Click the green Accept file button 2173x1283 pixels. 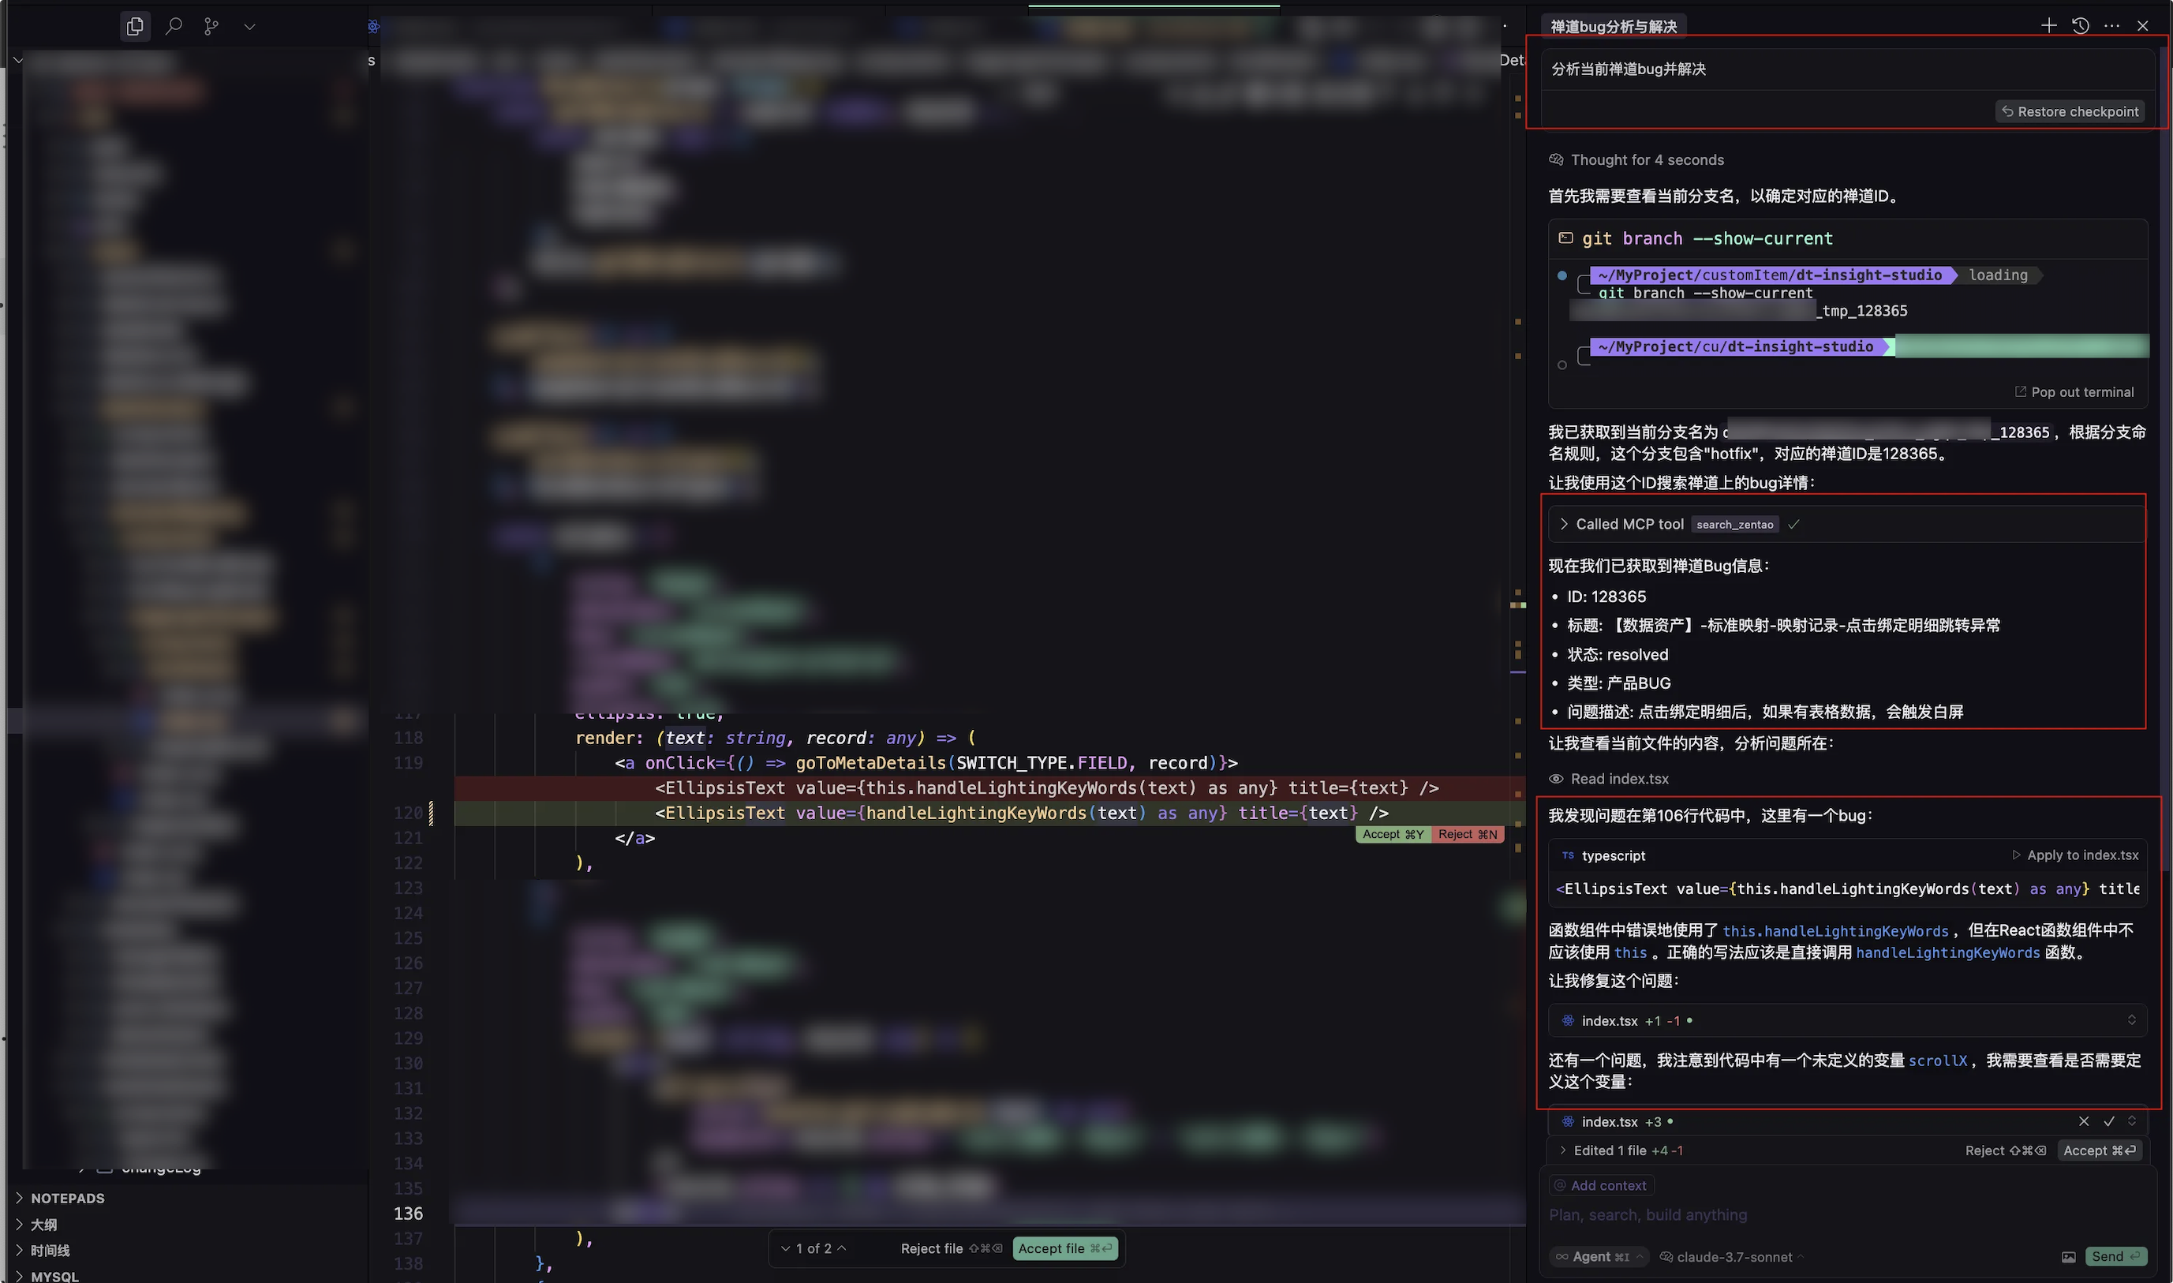(x=1064, y=1248)
